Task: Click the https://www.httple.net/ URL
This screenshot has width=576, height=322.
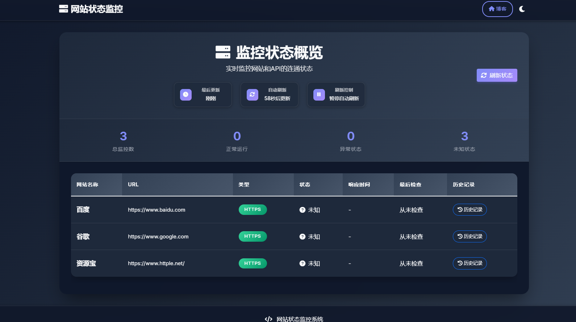Action: 156,263
